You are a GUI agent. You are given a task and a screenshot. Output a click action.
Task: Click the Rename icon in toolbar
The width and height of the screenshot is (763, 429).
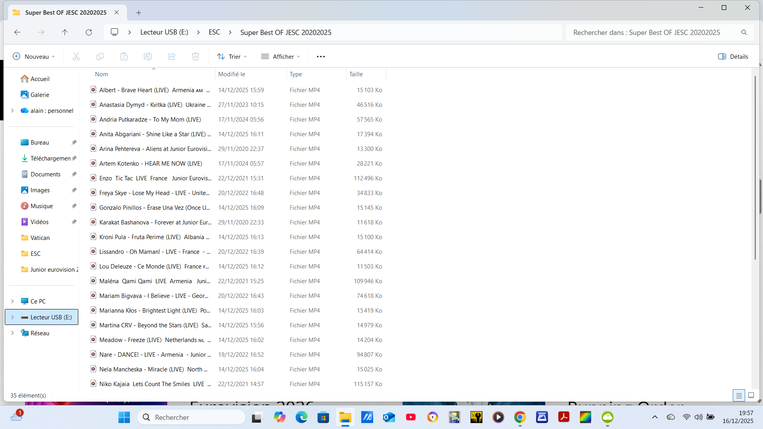(x=148, y=56)
